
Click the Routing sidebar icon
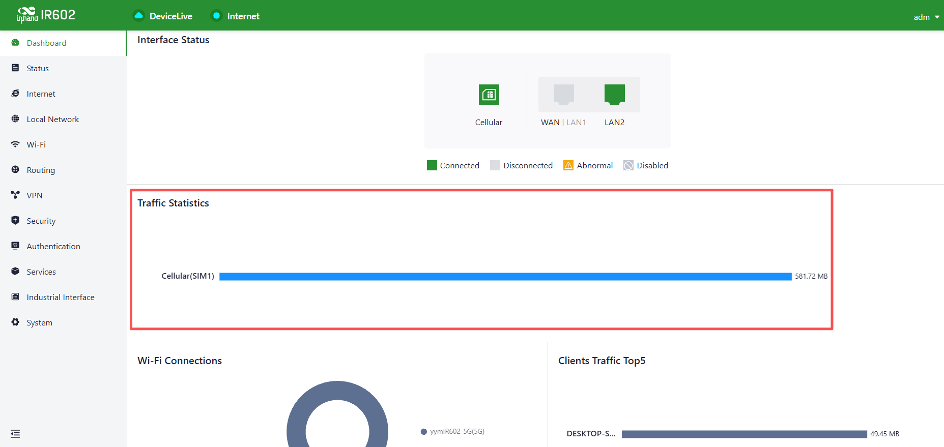[15, 170]
